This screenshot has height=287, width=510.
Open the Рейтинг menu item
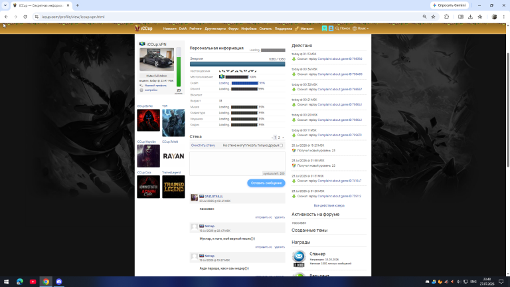(195, 29)
